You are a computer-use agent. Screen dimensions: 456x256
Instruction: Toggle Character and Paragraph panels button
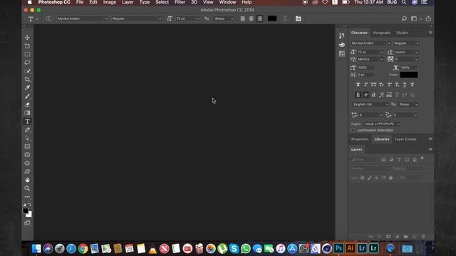pyautogui.click(x=299, y=18)
